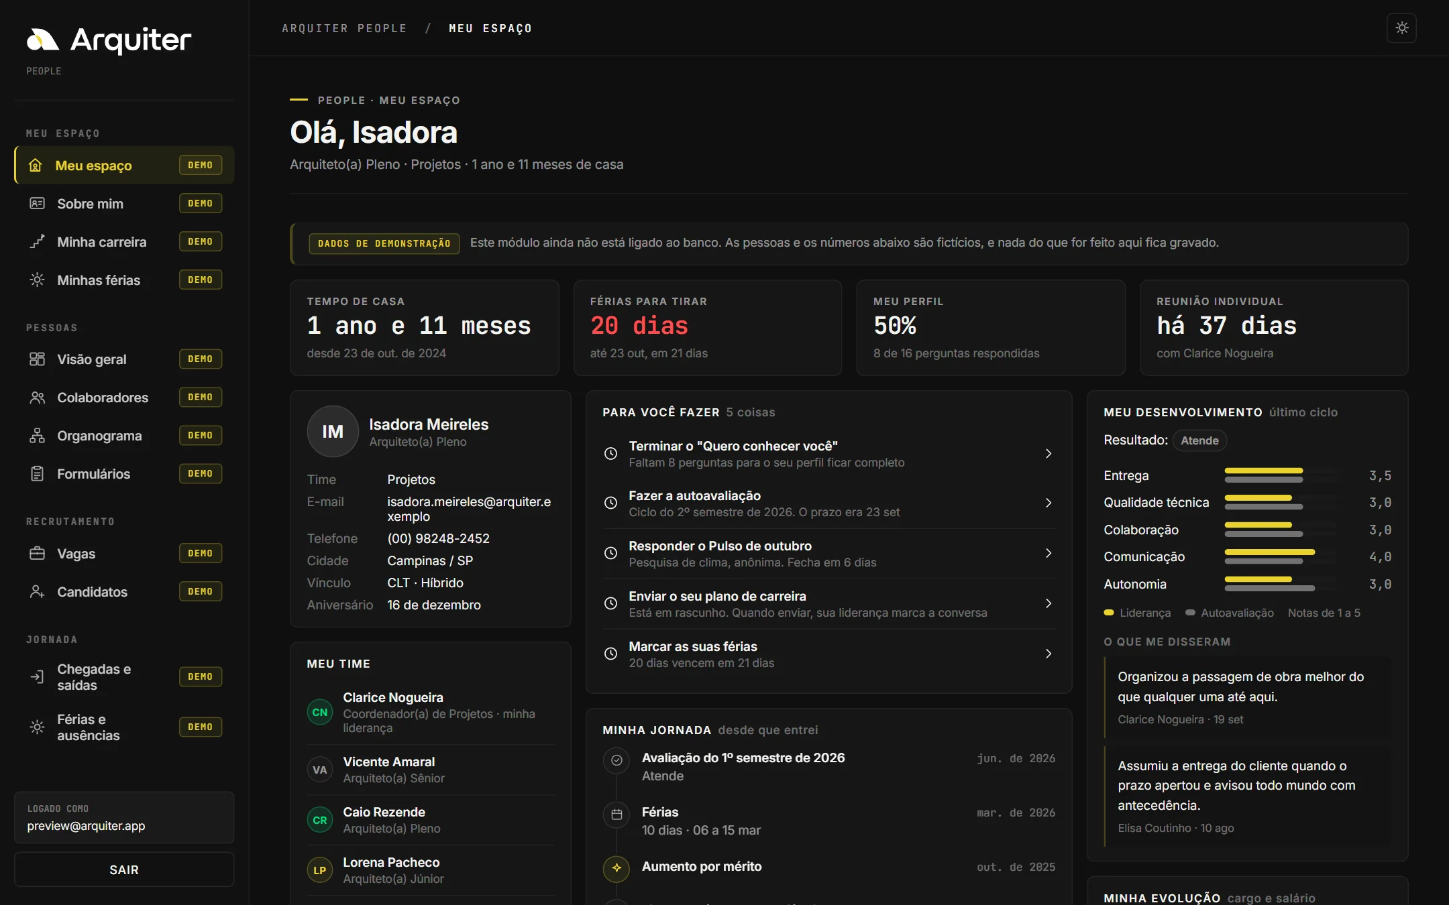This screenshot has height=905, width=1449.
Task: Click the clipboard icon beside Formulários
Action: pyautogui.click(x=37, y=473)
